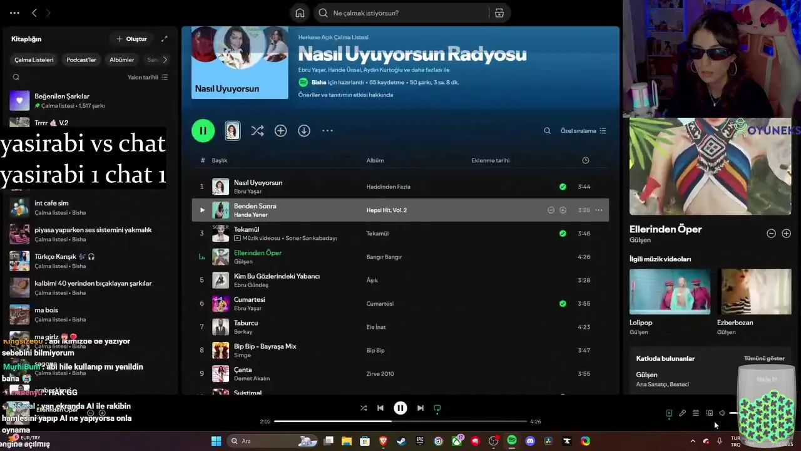Toggle saved checkmark for Cumartesi
The height and width of the screenshot is (451, 801).
(563, 303)
